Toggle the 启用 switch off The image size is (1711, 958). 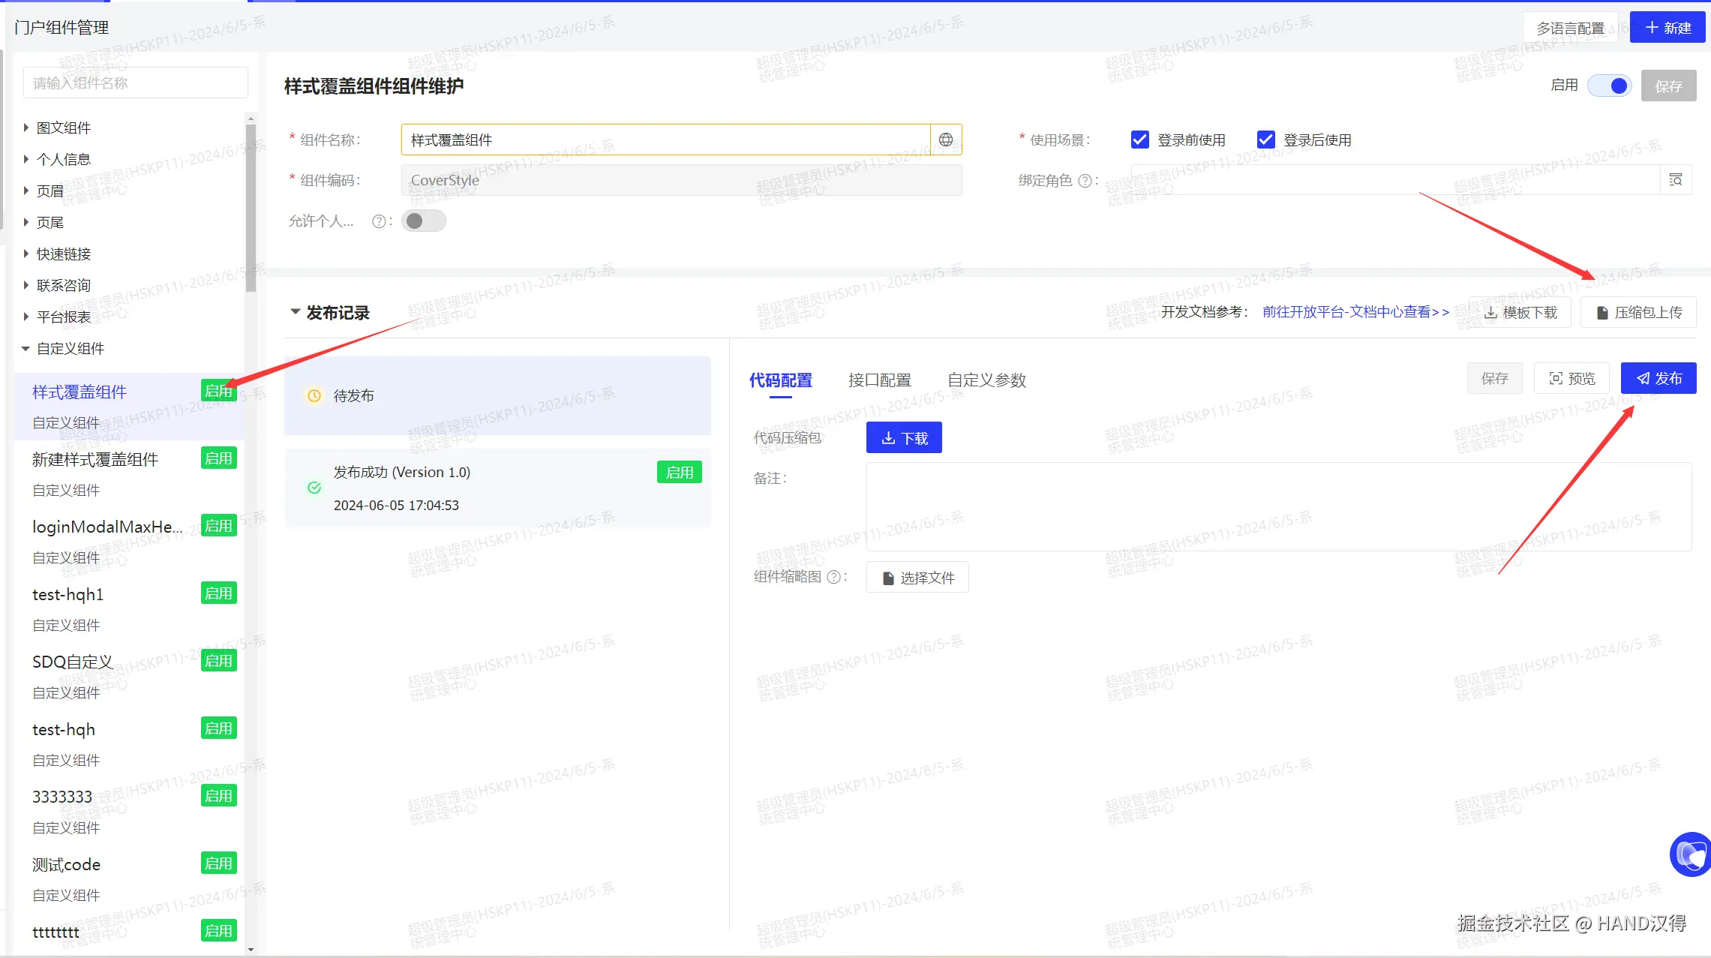(x=1610, y=86)
